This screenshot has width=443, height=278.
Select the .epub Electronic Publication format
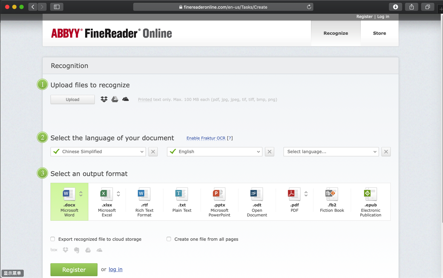(370, 202)
